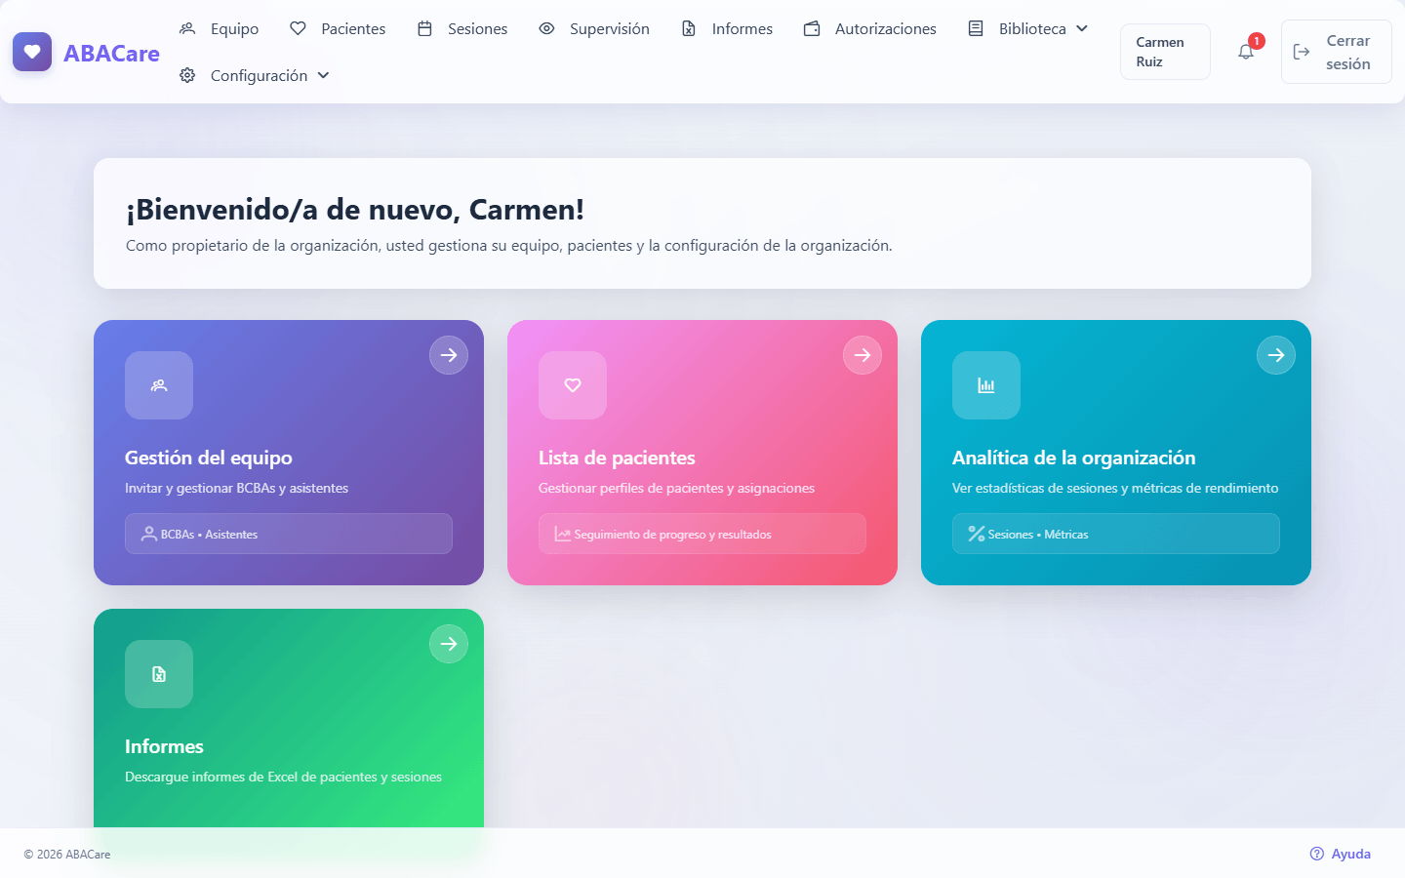The height and width of the screenshot is (878, 1405).
Task: Click the ABACare heart logo icon
Action: [32, 52]
